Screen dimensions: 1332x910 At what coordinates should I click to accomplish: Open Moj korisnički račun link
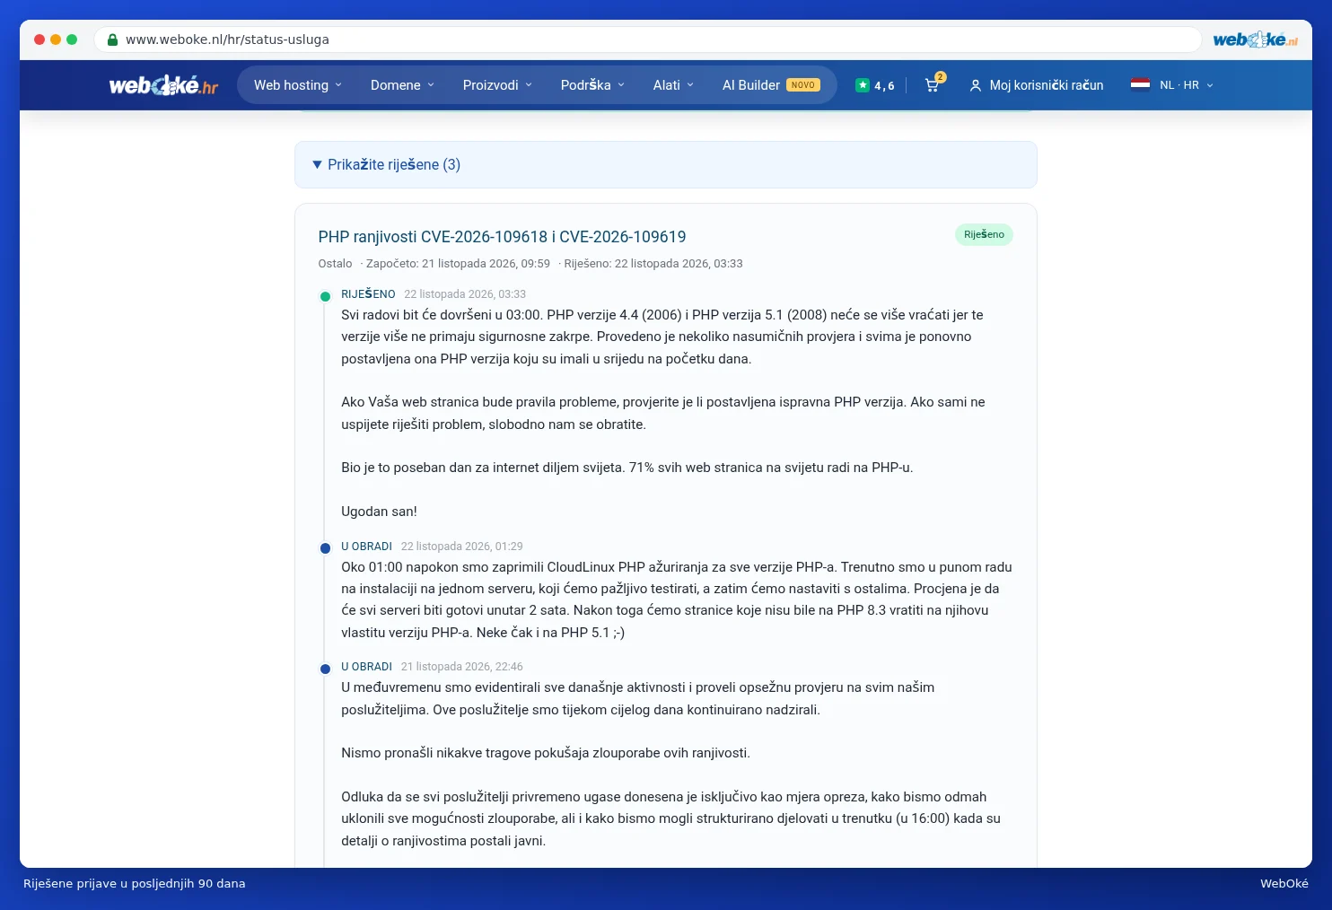(1047, 85)
